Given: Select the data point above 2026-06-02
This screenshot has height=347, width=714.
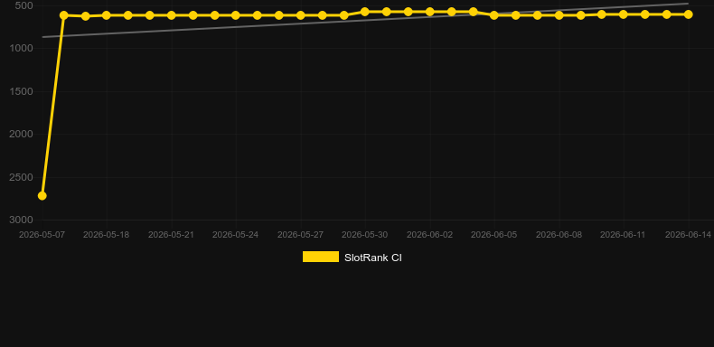Looking at the screenshot, I should [x=430, y=12].
